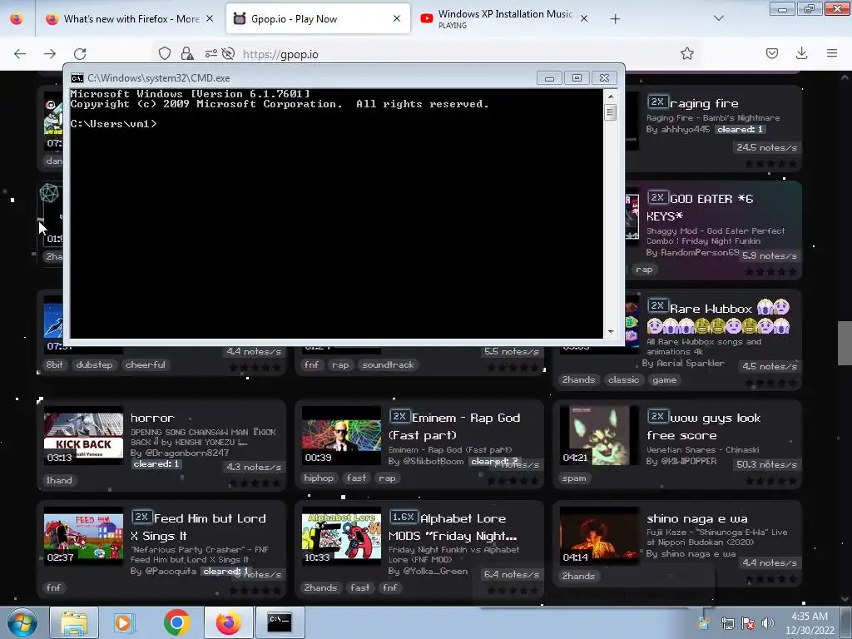Bookmark this page with star icon
The height and width of the screenshot is (639, 852).
coord(686,53)
